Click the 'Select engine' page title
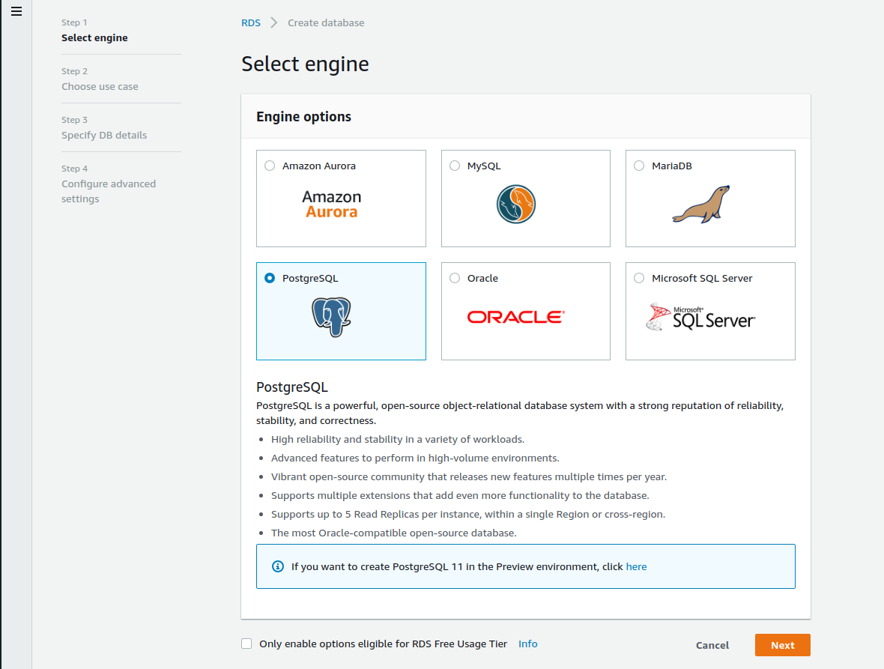The height and width of the screenshot is (669, 884). tap(305, 64)
